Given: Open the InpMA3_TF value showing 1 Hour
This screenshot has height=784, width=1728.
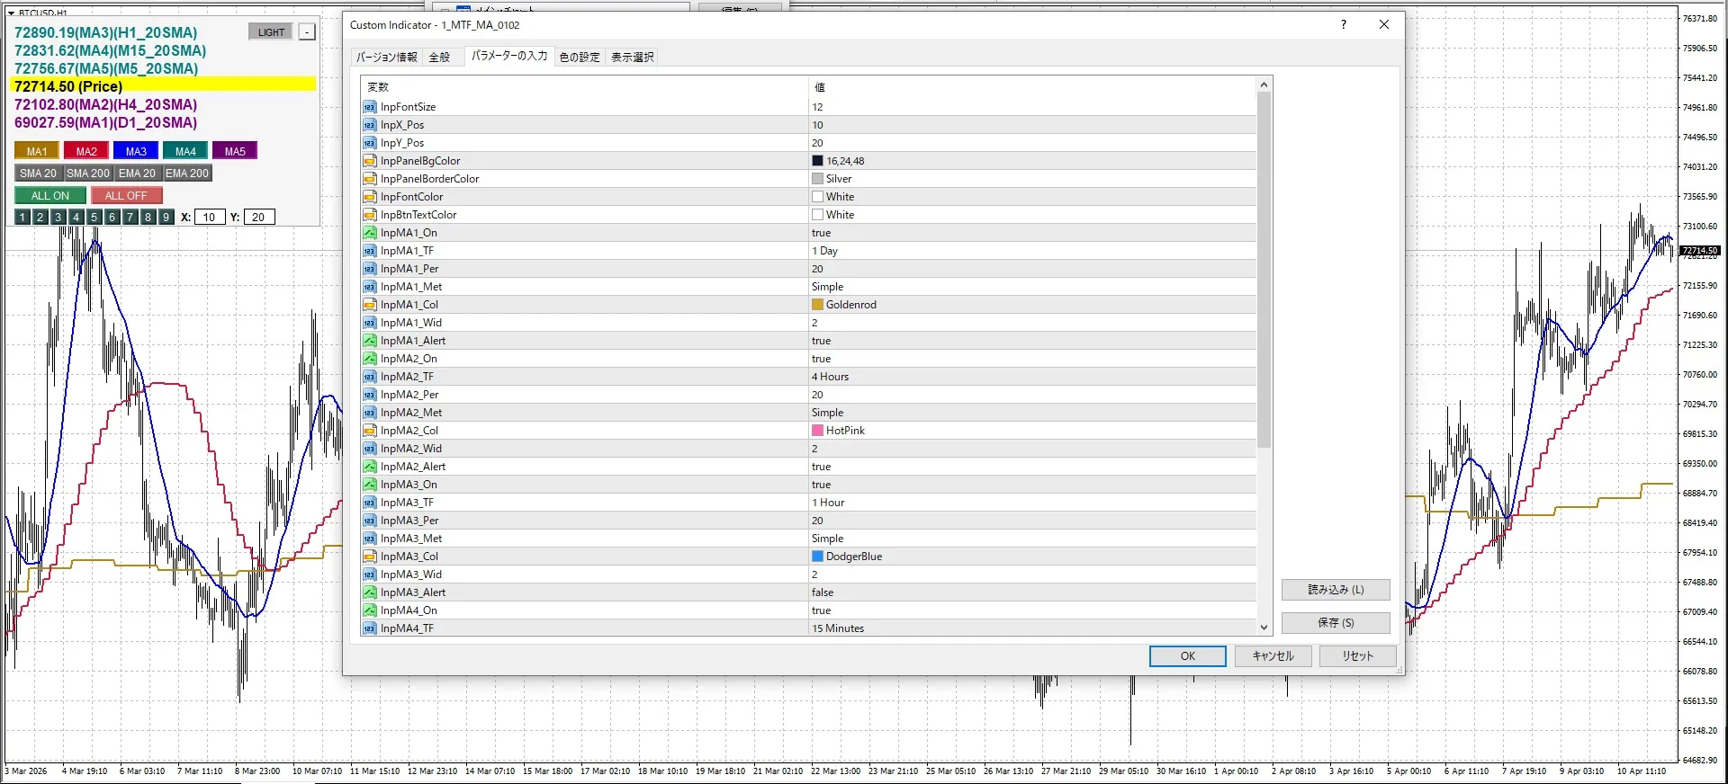Looking at the screenshot, I should 1032,503.
